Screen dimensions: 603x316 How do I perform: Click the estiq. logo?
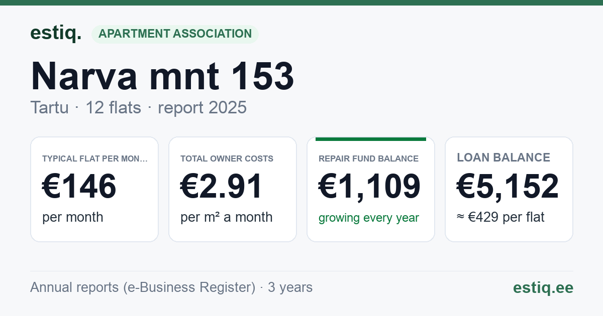[x=56, y=33]
